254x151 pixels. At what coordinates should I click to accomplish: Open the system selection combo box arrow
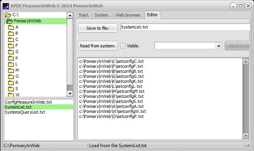tap(219, 46)
